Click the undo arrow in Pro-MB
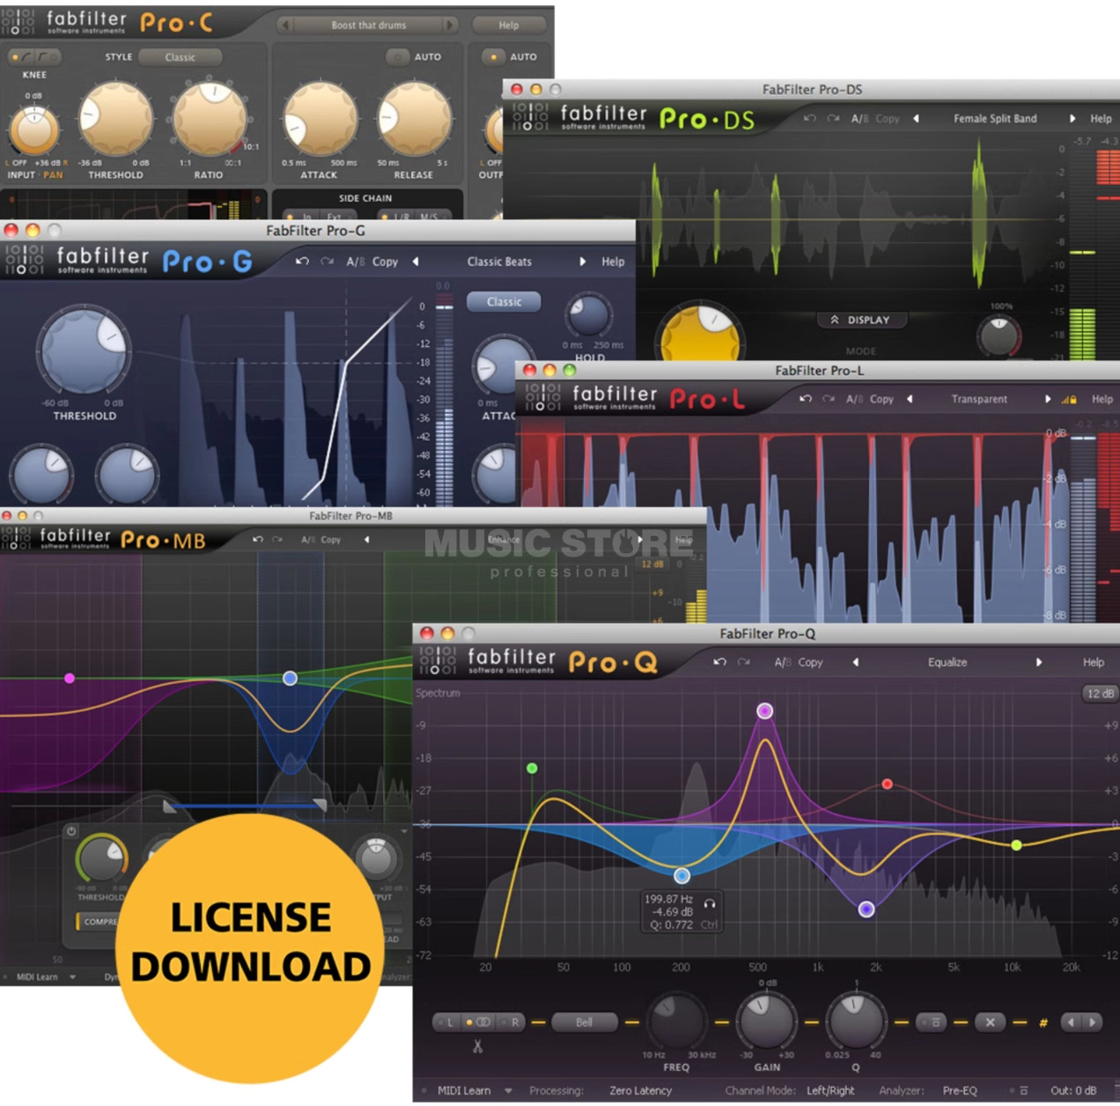Viewport: 1120px width, 1106px height. point(257,539)
